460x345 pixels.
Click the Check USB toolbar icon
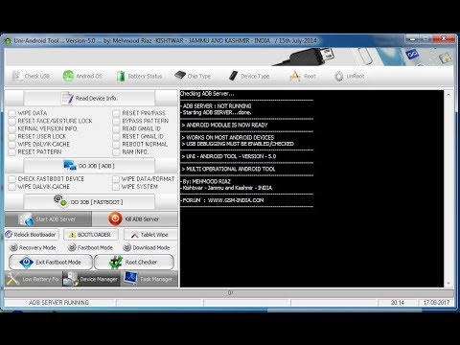tap(16, 76)
